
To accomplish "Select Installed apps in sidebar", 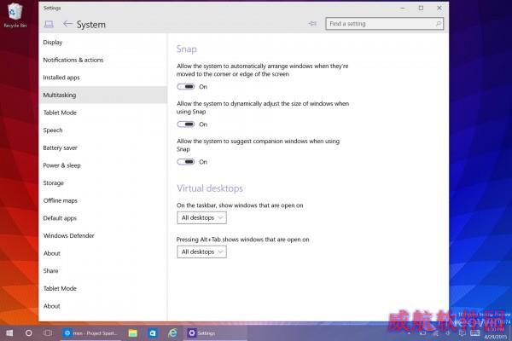I will tap(103, 78).
